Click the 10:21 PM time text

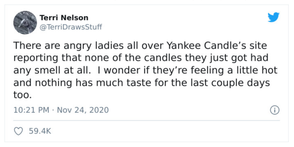tap(31, 110)
